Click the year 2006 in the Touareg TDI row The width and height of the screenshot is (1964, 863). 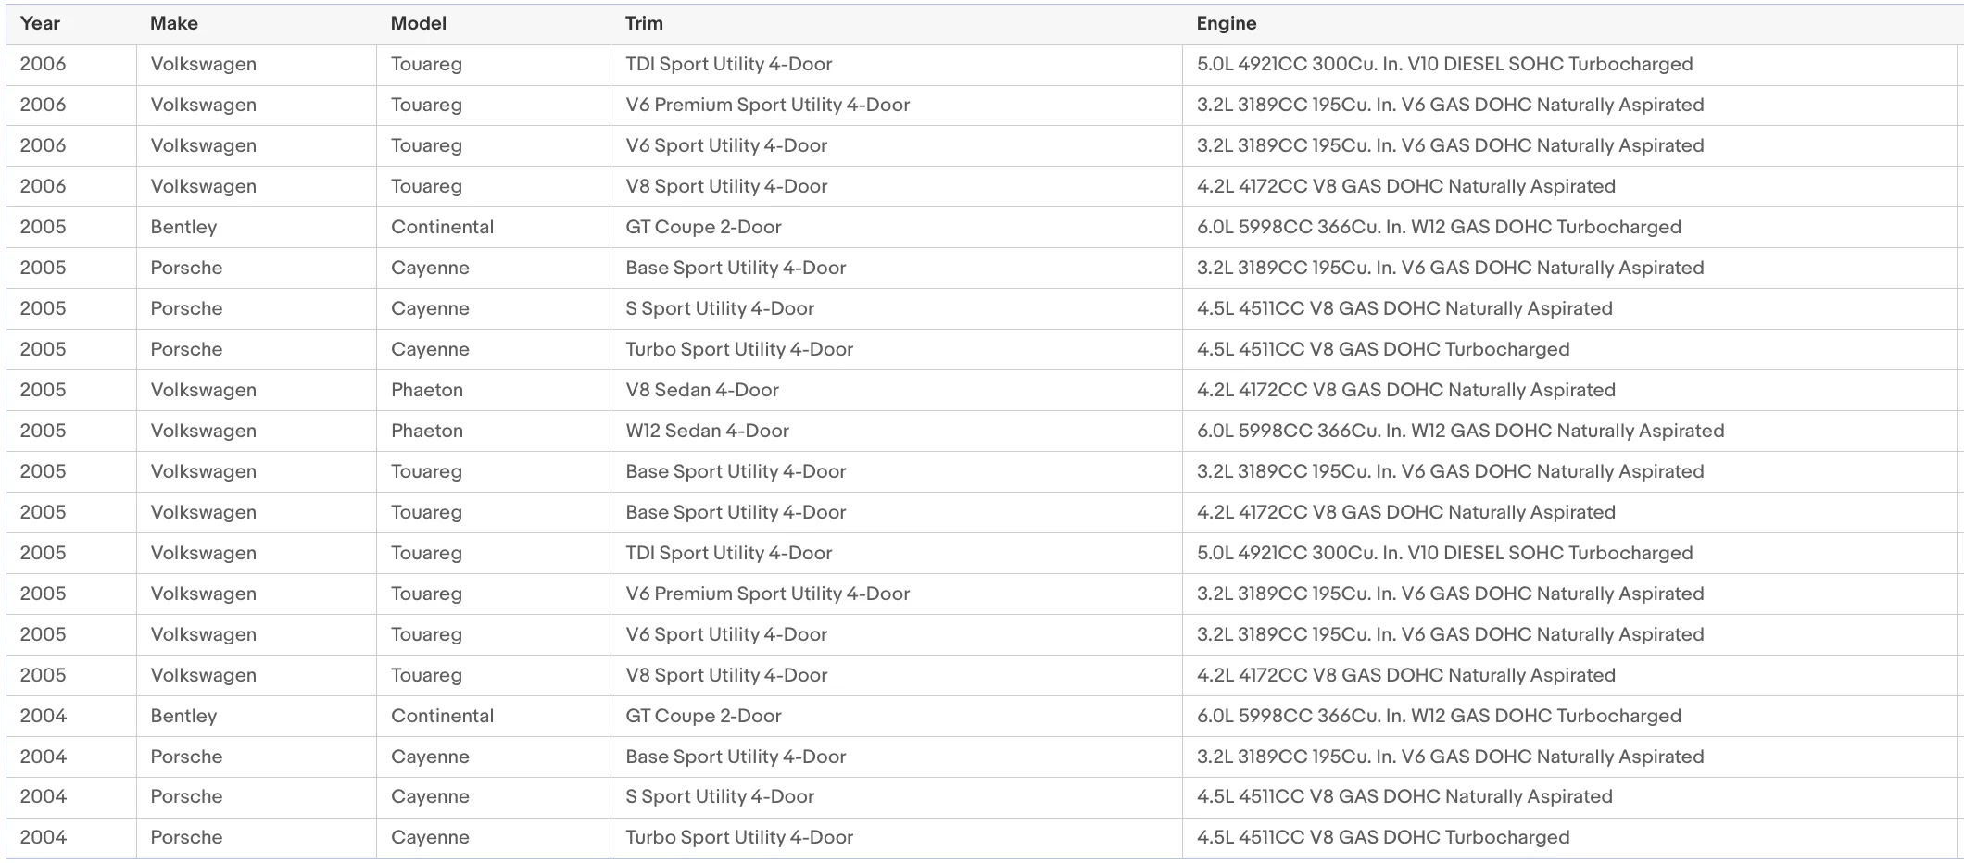click(43, 64)
